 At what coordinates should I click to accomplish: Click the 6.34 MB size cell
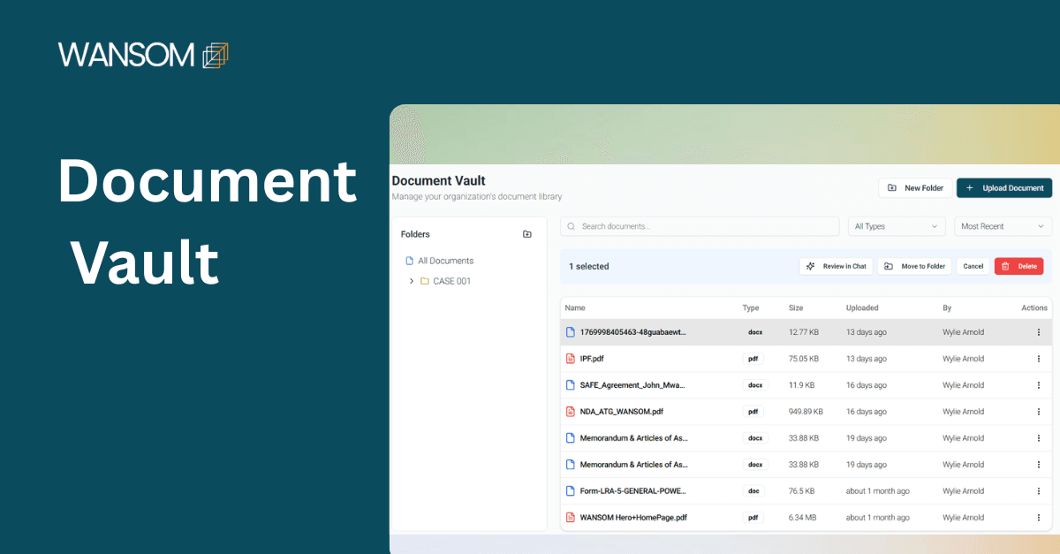[x=802, y=518]
